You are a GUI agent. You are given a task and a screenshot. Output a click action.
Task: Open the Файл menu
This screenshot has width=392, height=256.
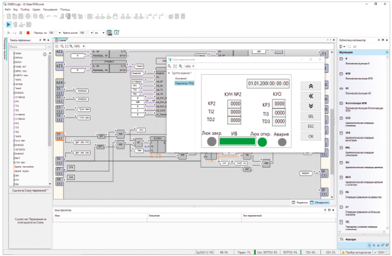click(8, 10)
